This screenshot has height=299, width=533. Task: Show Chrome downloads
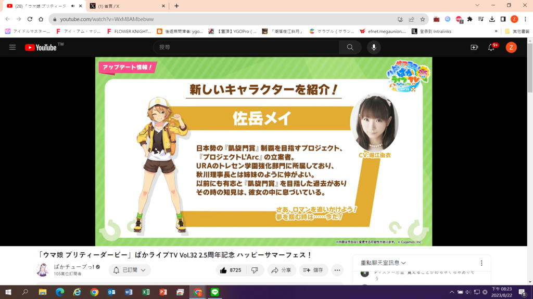coord(492,19)
